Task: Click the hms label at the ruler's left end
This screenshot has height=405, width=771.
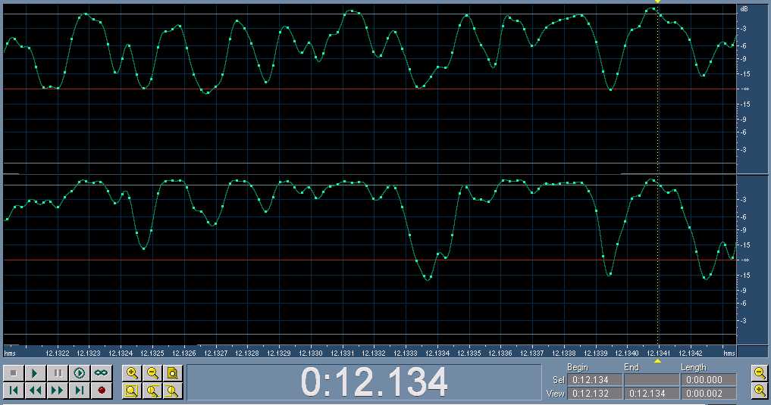Action: coord(10,353)
